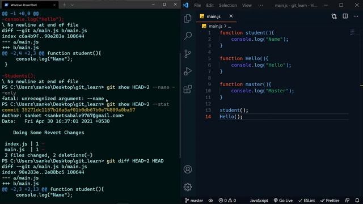
Task: Click 'index c6a4b9f..90e283e 100644' line
Action: point(43,36)
